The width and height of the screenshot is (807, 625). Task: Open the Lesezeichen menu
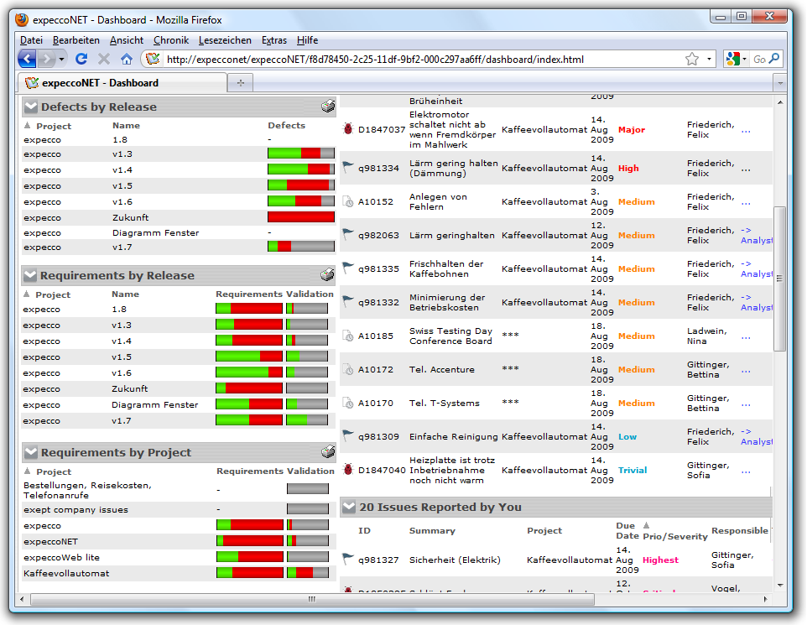coord(224,40)
